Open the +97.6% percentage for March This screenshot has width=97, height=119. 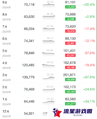pyautogui.click(x=89, y=77)
